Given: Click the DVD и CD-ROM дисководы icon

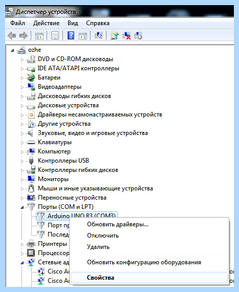Looking at the screenshot, I should [31, 59].
